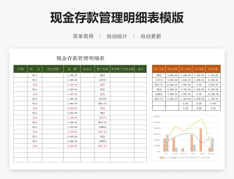
Task: Select the 本年账户实时余额 column header
Action: coord(122,69)
